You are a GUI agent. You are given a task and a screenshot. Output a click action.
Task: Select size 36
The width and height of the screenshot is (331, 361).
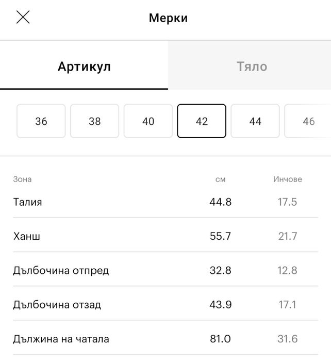tap(41, 121)
